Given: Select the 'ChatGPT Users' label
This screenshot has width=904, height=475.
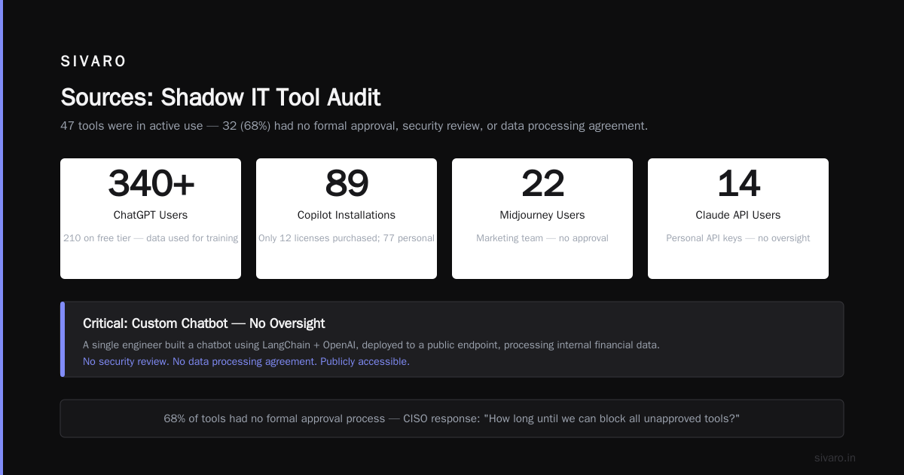Looking at the screenshot, I should click(x=151, y=215).
